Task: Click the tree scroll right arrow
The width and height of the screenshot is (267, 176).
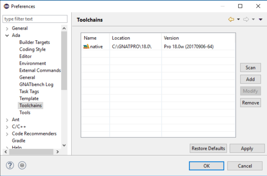Action: tap(57, 152)
